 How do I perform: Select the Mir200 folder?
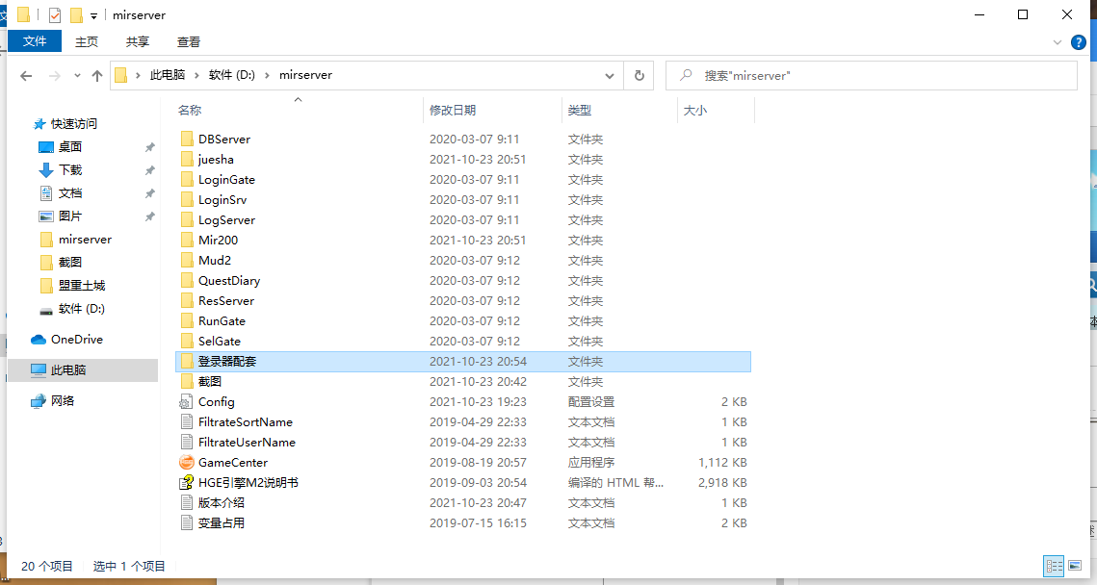(x=218, y=241)
